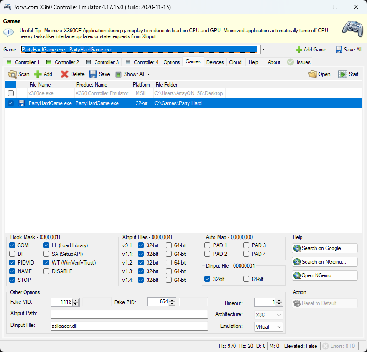367x352 pixels.
Task: Increase the Fake VID value
Action: (x=76, y=300)
